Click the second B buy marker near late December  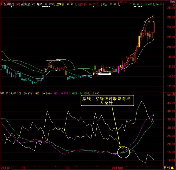pos(94,74)
